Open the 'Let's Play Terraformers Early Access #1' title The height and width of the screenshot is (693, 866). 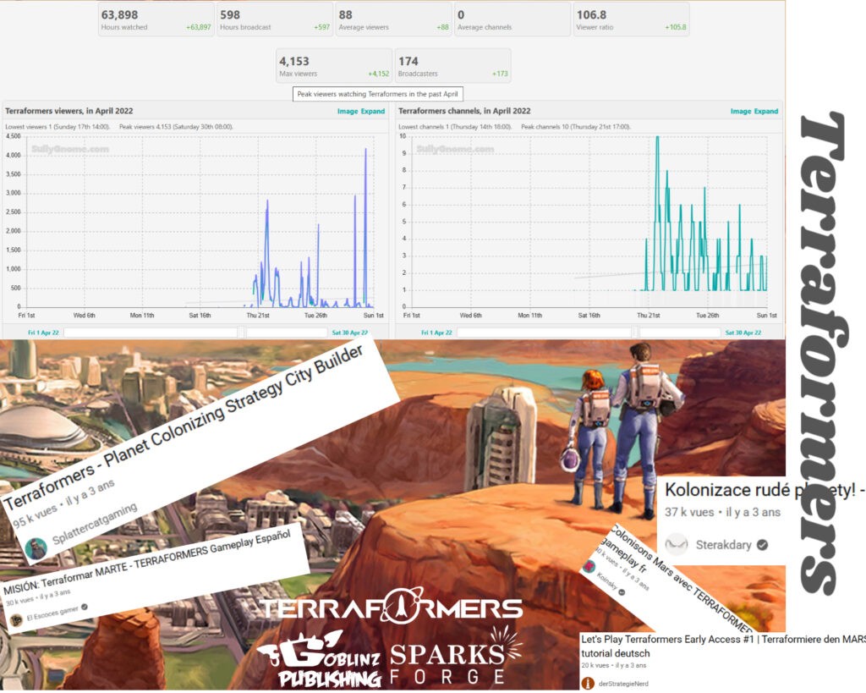click(724, 646)
